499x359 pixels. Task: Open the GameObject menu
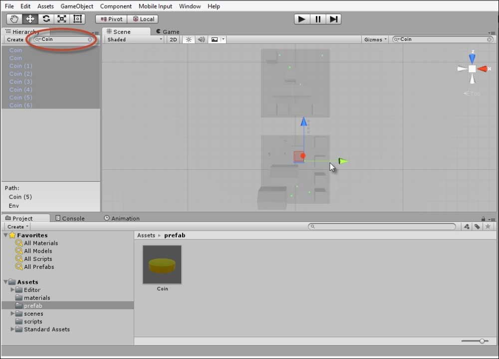[x=77, y=6]
